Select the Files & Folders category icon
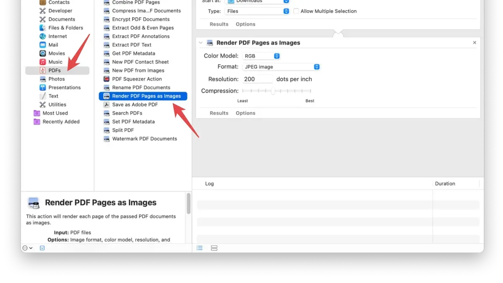The image size is (503, 283). pyautogui.click(x=43, y=28)
